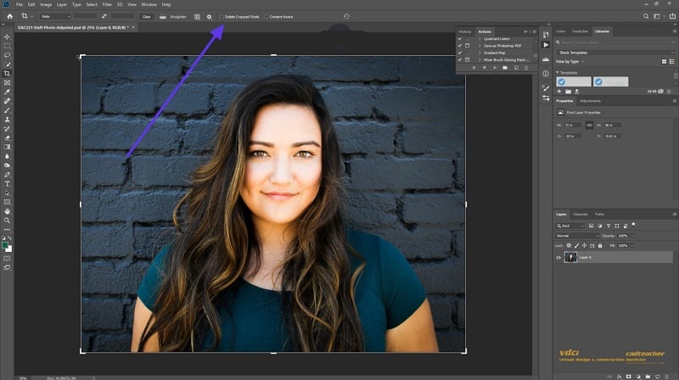Image resolution: width=679 pixels, height=380 pixels.
Task: Open the layer Kind filter dropdown
Action: (x=570, y=226)
